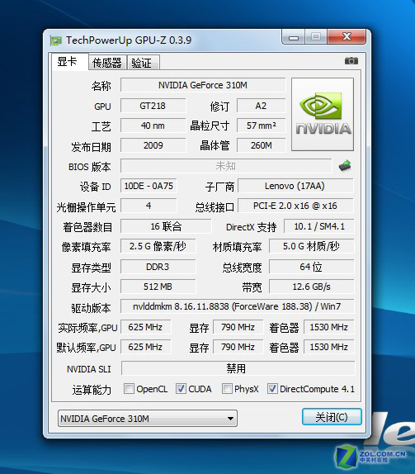
Task: Click the TechPowerUp GPU-Z 0.3.9 title text
Action: click(x=129, y=40)
